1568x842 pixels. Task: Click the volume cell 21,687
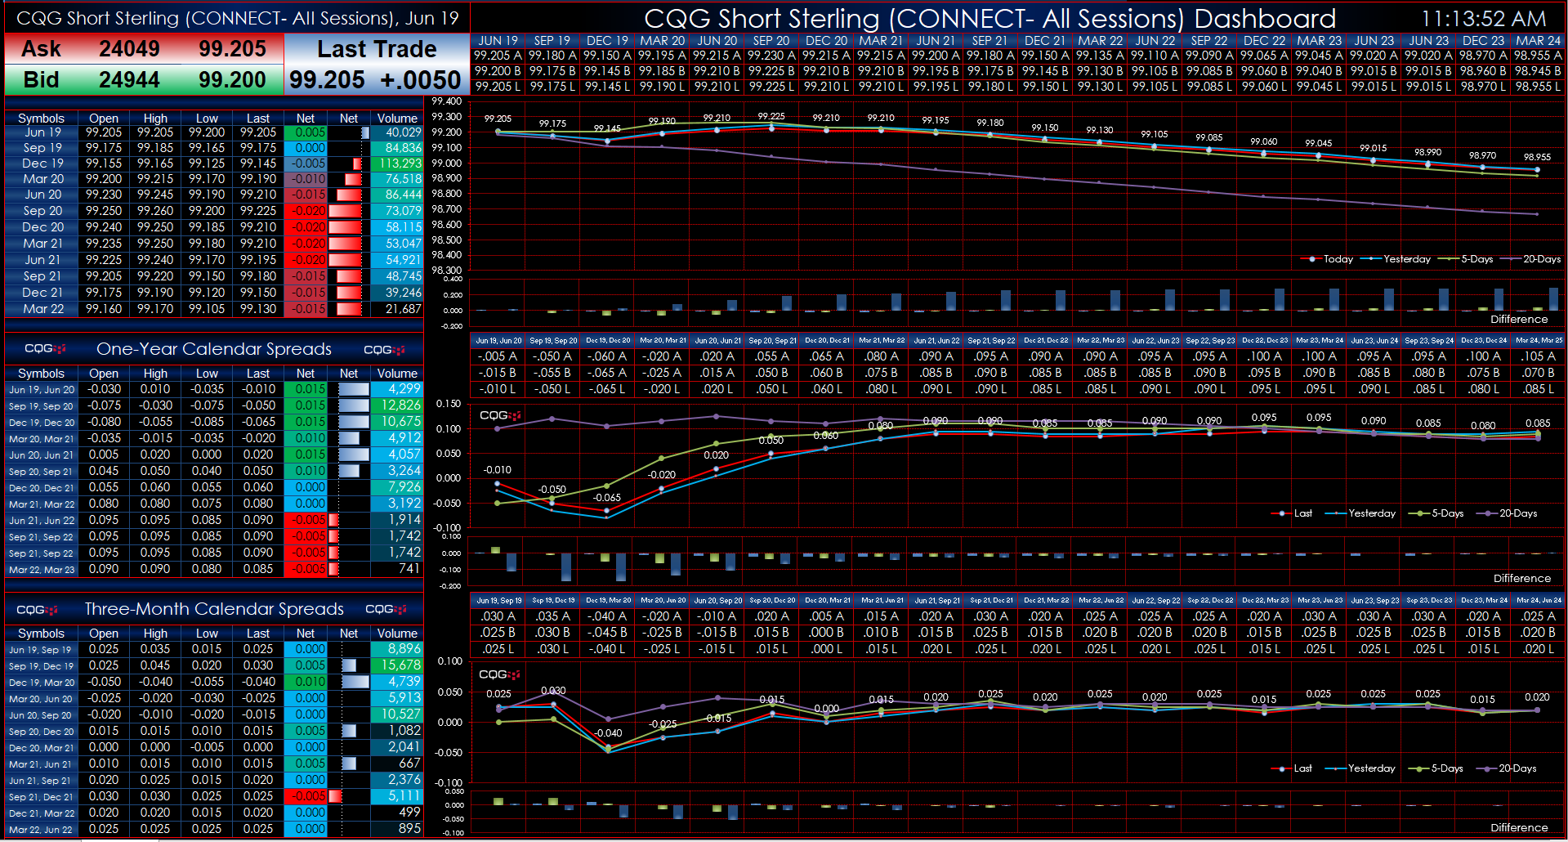pyautogui.click(x=397, y=309)
